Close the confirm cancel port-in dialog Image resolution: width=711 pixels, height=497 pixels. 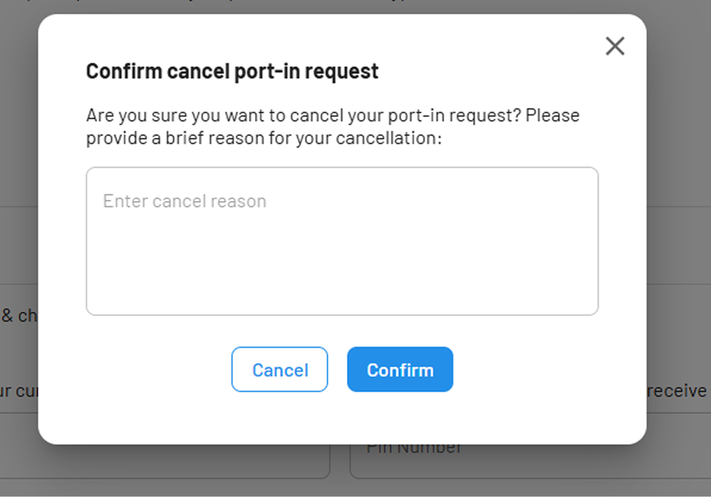pos(615,46)
